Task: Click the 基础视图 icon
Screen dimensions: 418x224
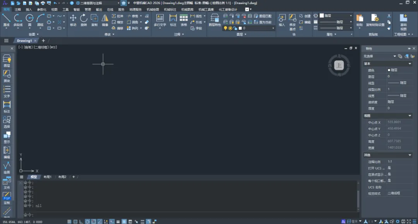Action: (x=403, y=22)
